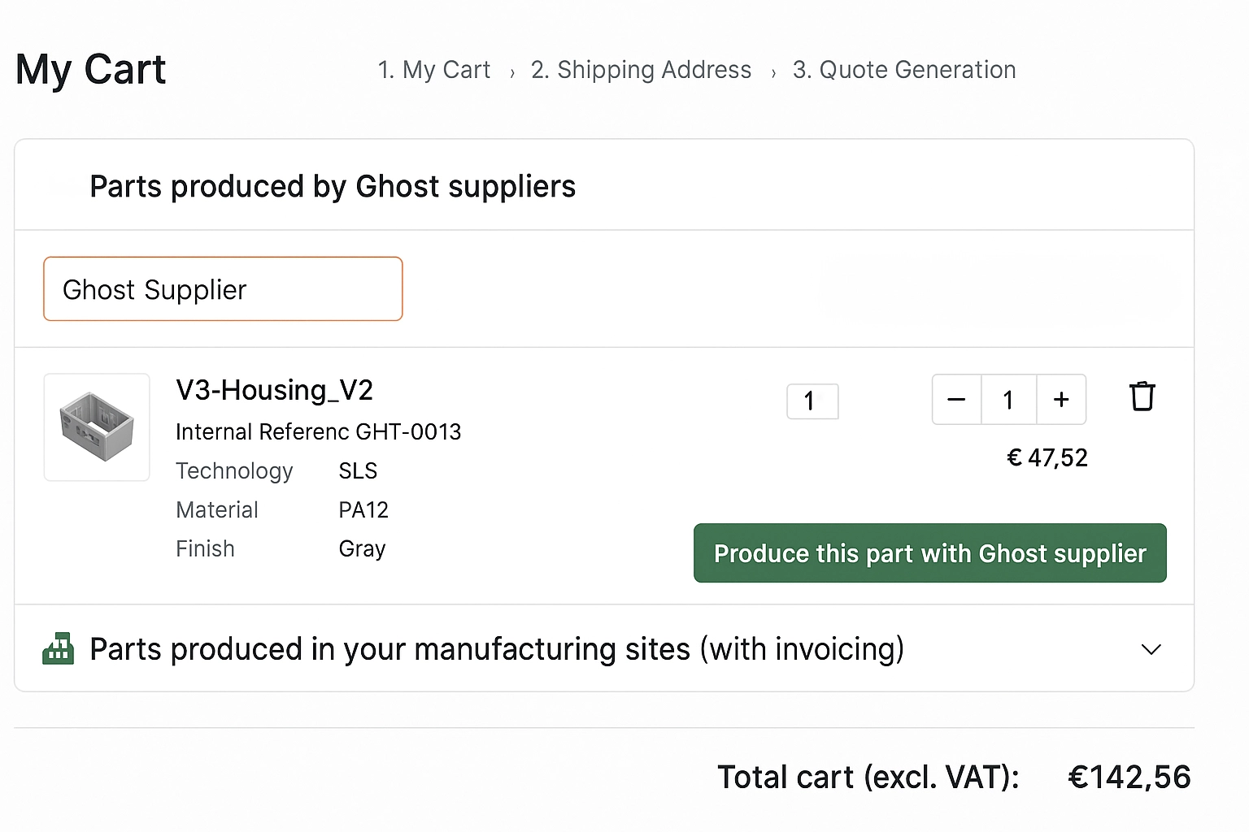1249x832 pixels.
Task: Click the part price € 47,52
Action: (x=1047, y=458)
